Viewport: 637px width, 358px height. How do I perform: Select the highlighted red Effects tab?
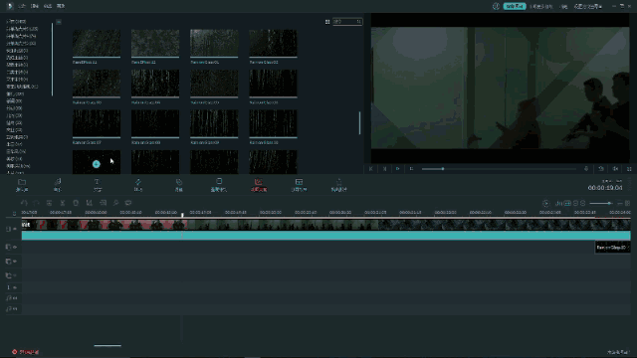pyautogui.click(x=259, y=185)
